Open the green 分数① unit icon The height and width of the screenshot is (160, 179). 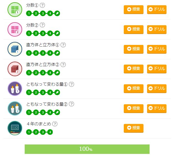click(x=15, y=10)
